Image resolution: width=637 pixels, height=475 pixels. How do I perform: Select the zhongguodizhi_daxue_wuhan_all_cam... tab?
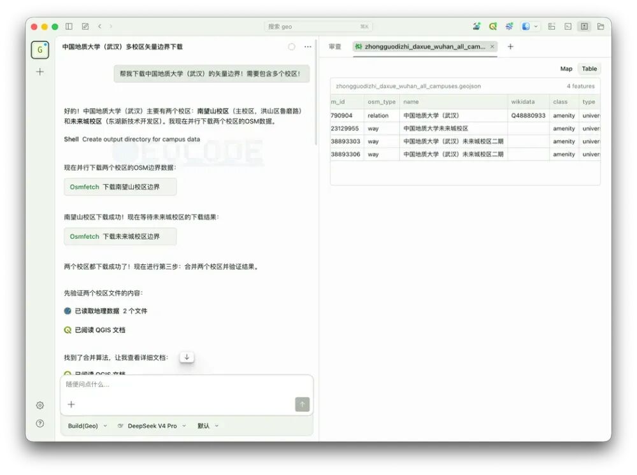(425, 46)
